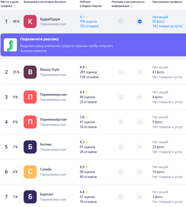Click the avatar of third-ranked Парикмахерская
The height and width of the screenshot is (207, 186).
[x=30, y=97]
